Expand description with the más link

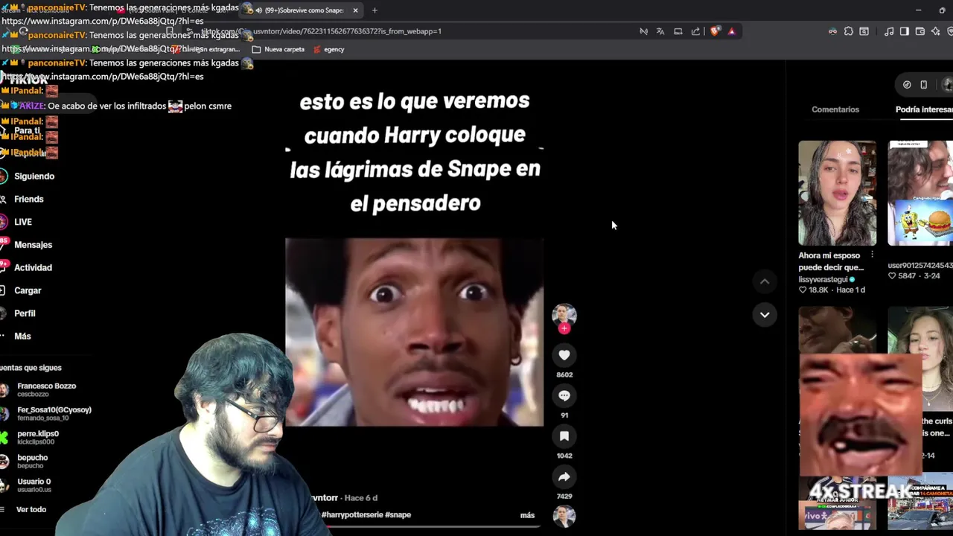[527, 515]
